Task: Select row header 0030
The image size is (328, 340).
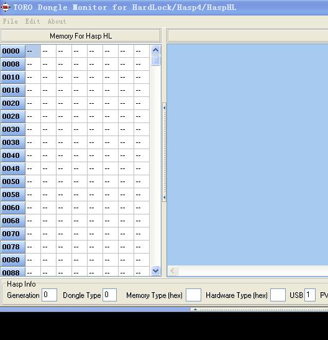Action: click(x=13, y=129)
